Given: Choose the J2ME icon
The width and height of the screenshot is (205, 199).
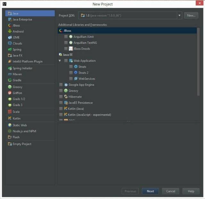Looking at the screenshot, I should click(x=10, y=37).
